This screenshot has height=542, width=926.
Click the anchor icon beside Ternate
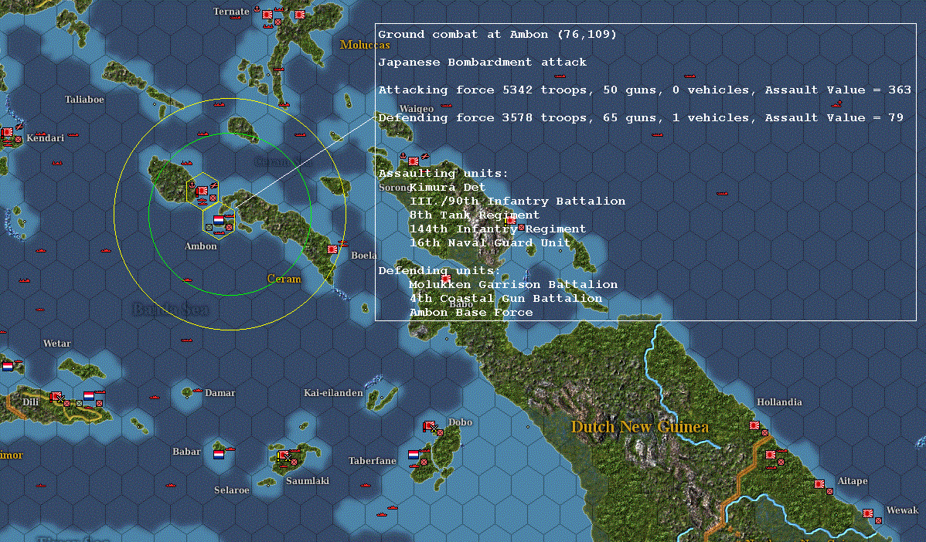point(257,9)
